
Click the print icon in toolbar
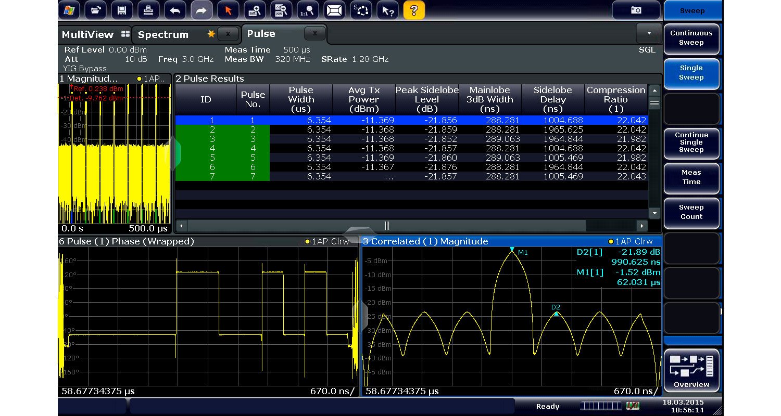(148, 10)
